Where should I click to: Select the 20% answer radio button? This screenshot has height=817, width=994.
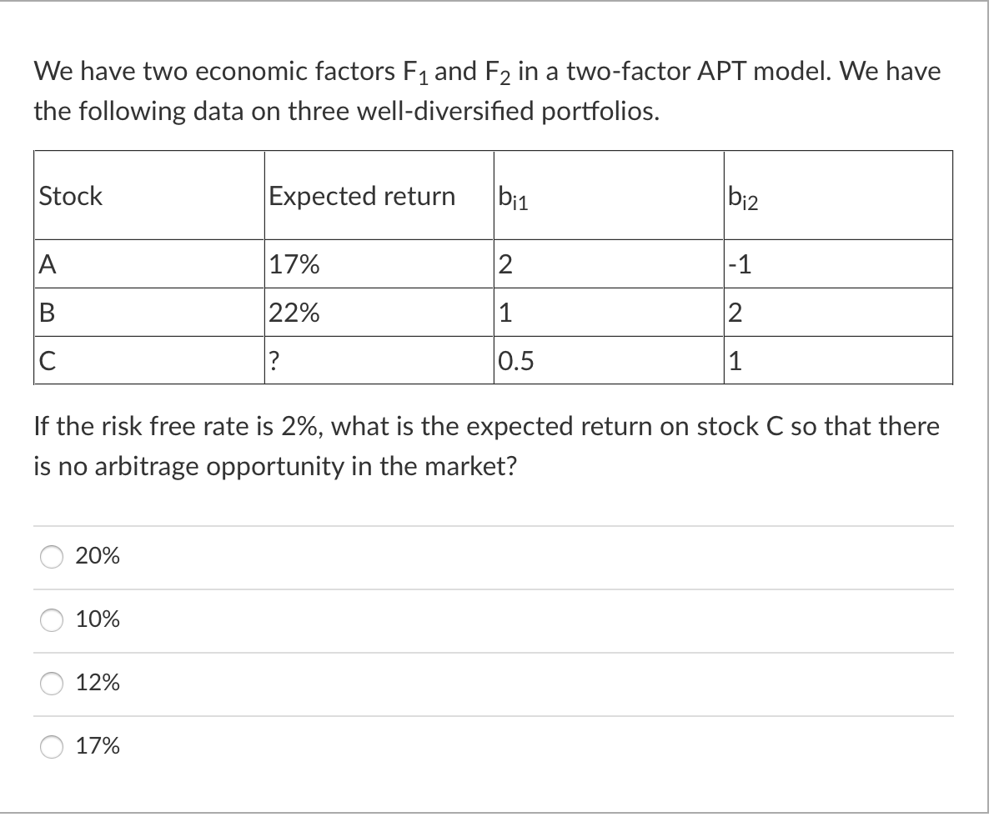(51, 556)
